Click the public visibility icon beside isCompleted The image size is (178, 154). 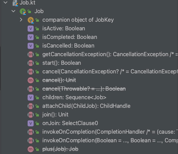click(37, 37)
